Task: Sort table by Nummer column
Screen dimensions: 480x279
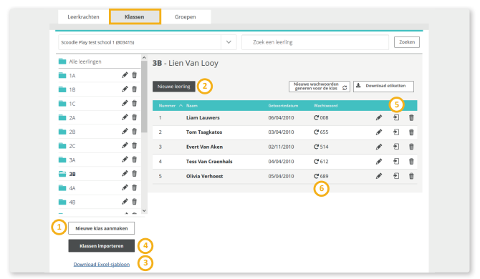Action: [171, 105]
